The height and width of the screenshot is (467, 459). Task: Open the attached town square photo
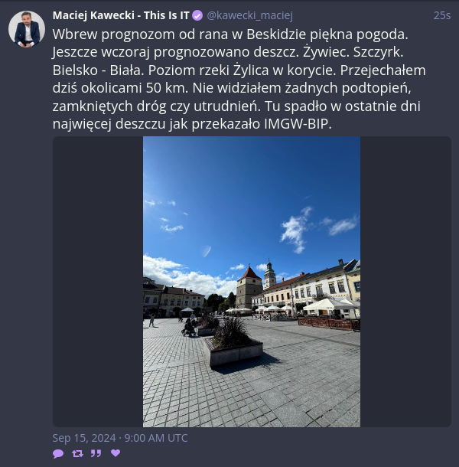click(252, 282)
